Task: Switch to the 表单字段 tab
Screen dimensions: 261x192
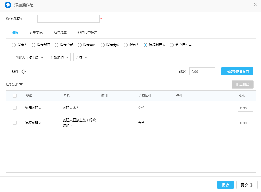Action: tap(36, 32)
